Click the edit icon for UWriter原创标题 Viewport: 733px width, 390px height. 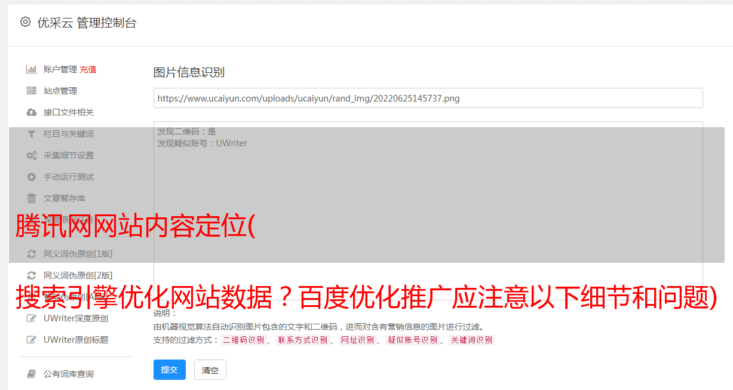click(32, 340)
